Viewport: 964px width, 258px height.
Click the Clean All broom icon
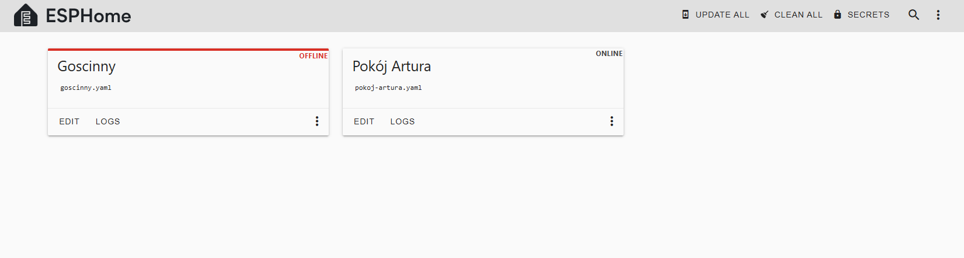point(764,15)
